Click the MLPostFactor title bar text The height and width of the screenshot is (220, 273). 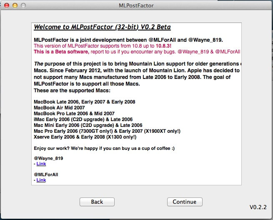pos(136,5)
